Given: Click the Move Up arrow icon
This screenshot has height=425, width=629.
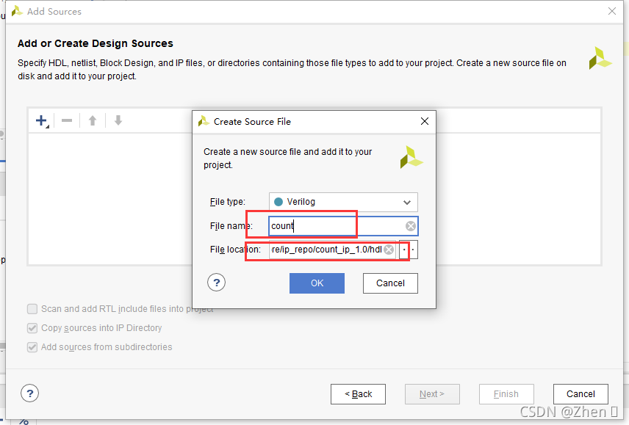Looking at the screenshot, I should point(93,120).
